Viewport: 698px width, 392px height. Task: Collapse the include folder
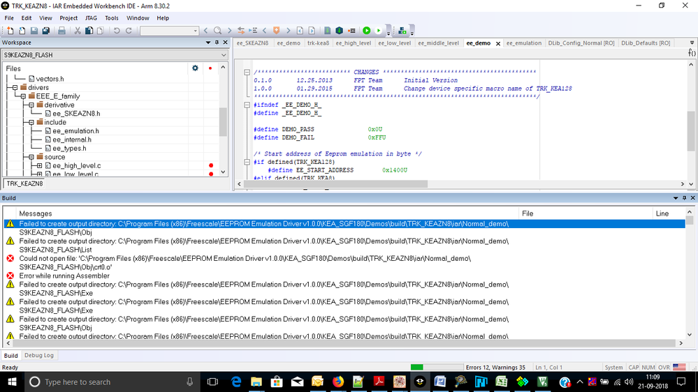(31, 122)
